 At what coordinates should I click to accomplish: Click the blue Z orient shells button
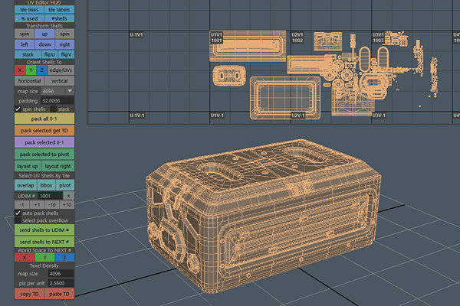[43, 70]
